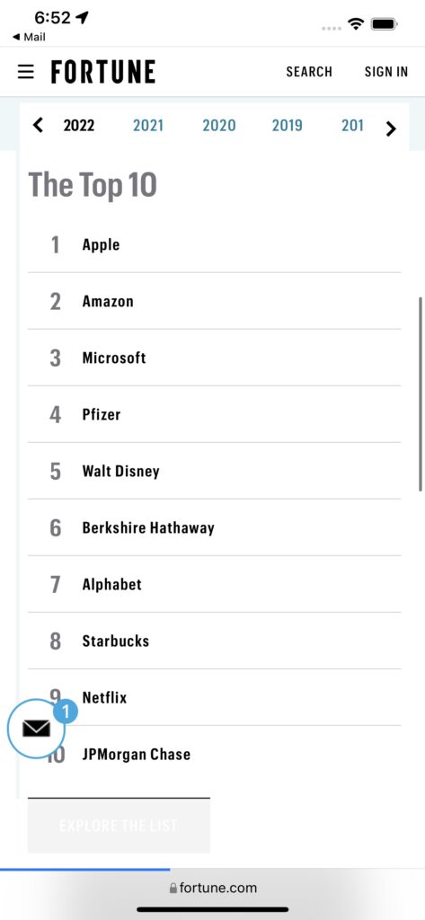
Task: Tap the Fortune logo
Action: tap(103, 72)
